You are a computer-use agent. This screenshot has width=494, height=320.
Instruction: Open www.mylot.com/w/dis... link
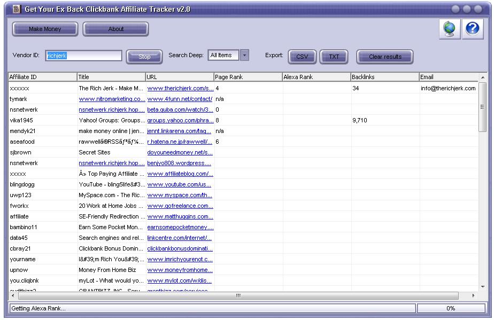tap(179, 281)
